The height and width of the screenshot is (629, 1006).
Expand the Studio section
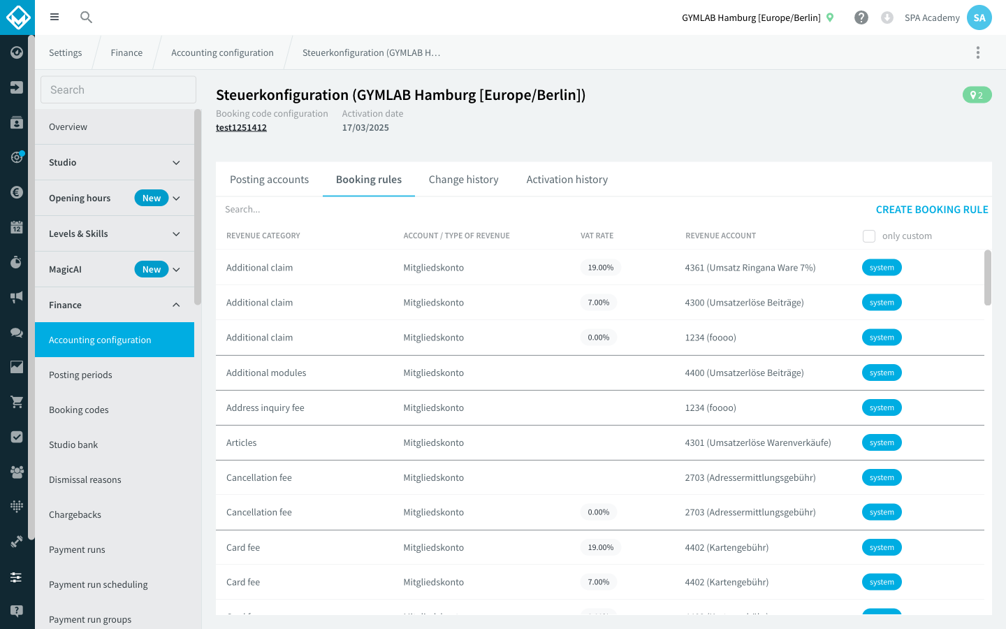(115, 162)
